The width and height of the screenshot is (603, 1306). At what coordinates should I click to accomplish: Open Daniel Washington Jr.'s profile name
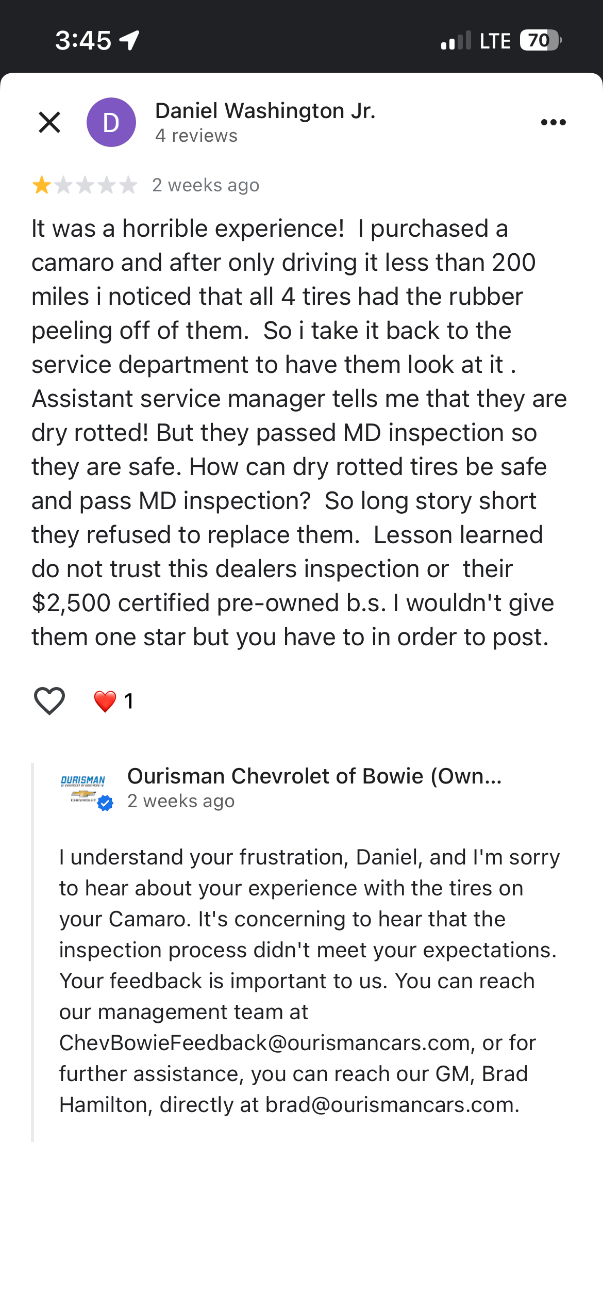(x=265, y=111)
